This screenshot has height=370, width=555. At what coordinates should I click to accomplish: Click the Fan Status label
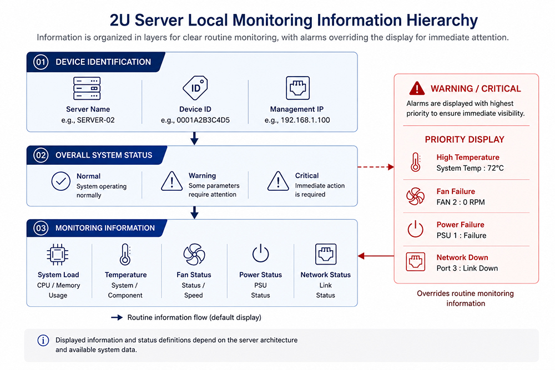point(194,275)
